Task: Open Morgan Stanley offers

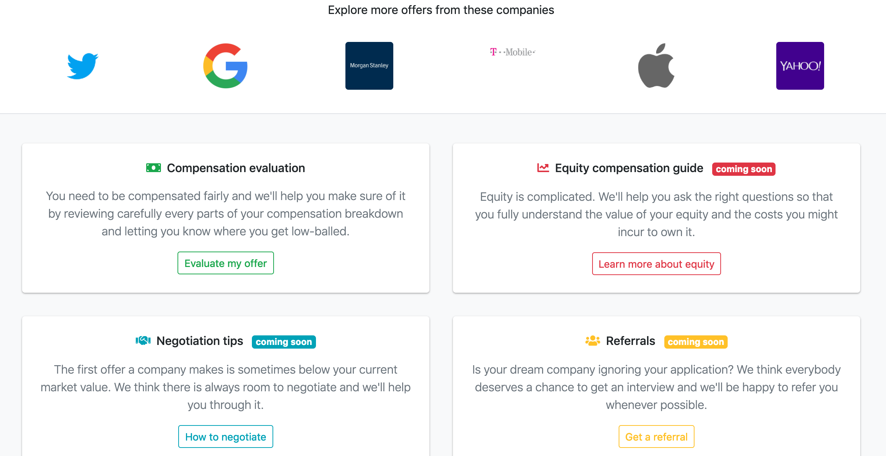Action: click(x=369, y=66)
